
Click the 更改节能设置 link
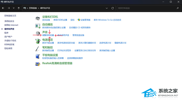(x=48, y=43)
